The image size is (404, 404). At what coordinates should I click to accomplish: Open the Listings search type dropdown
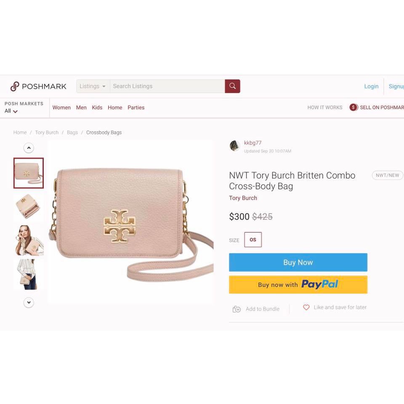tap(93, 86)
